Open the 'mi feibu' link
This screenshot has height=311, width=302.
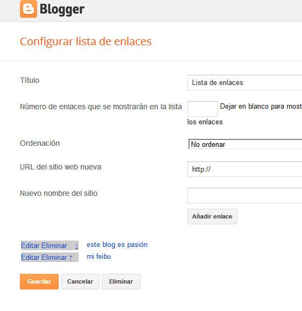(x=99, y=257)
